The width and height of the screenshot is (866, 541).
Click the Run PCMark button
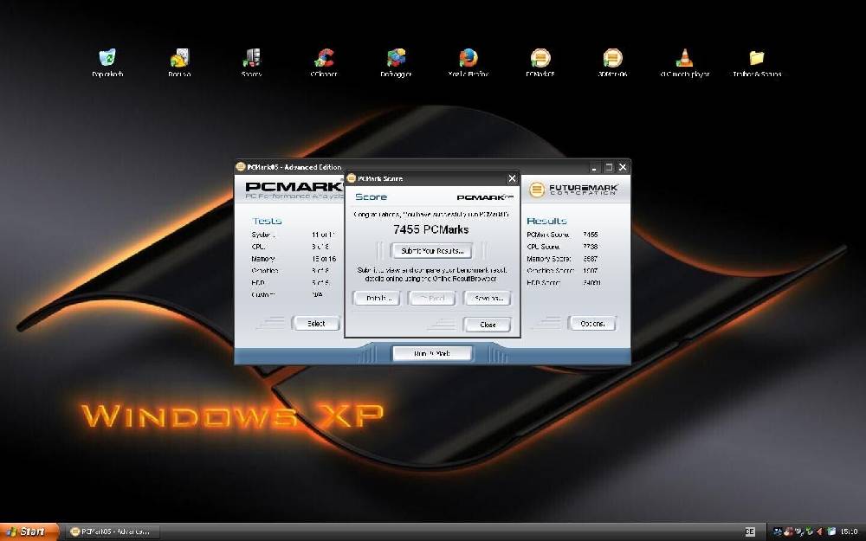click(x=432, y=353)
